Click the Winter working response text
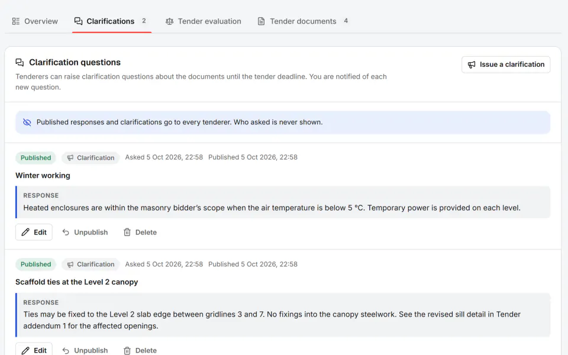 tap(272, 208)
